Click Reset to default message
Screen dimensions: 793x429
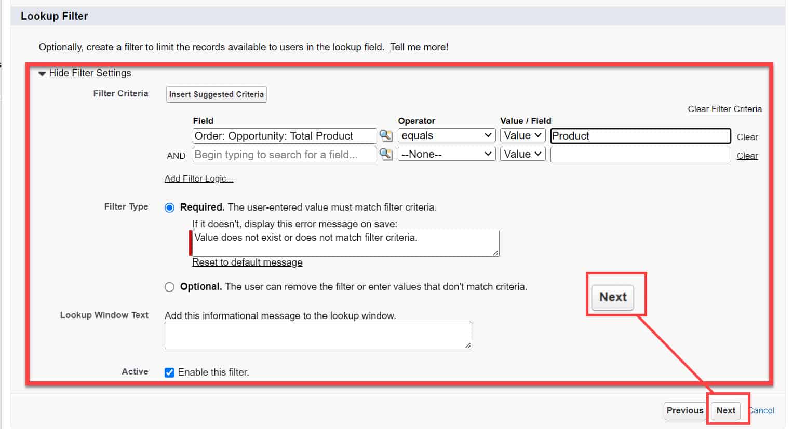247,262
